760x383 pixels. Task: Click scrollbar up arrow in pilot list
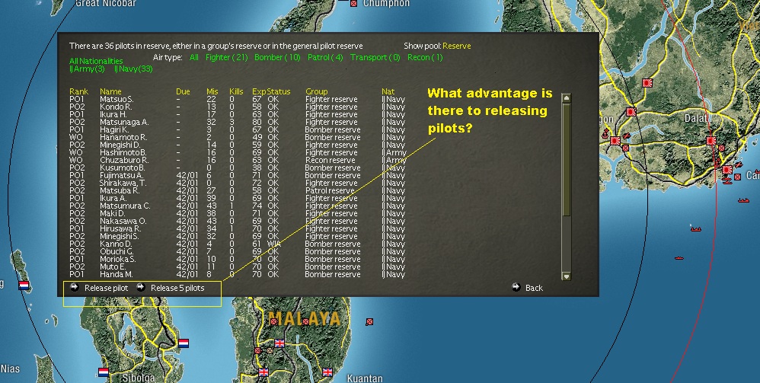(x=566, y=98)
